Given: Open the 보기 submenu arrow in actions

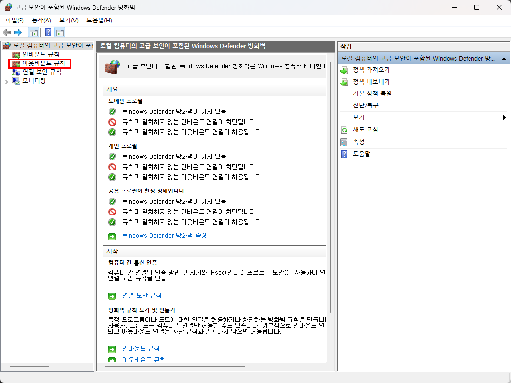Looking at the screenshot, I should click(x=504, y=117).
